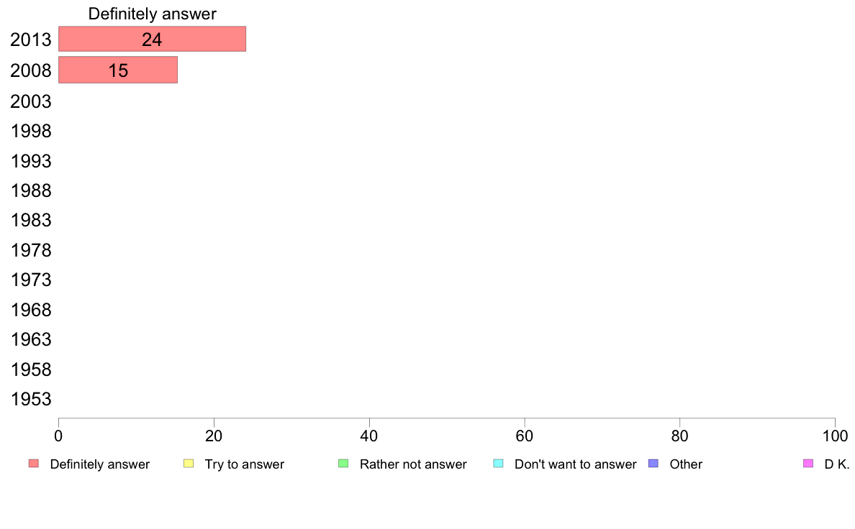Click the yellow Try to answer swatch
The height and width of the screenshot is (529, 855).
pos(189,464)
